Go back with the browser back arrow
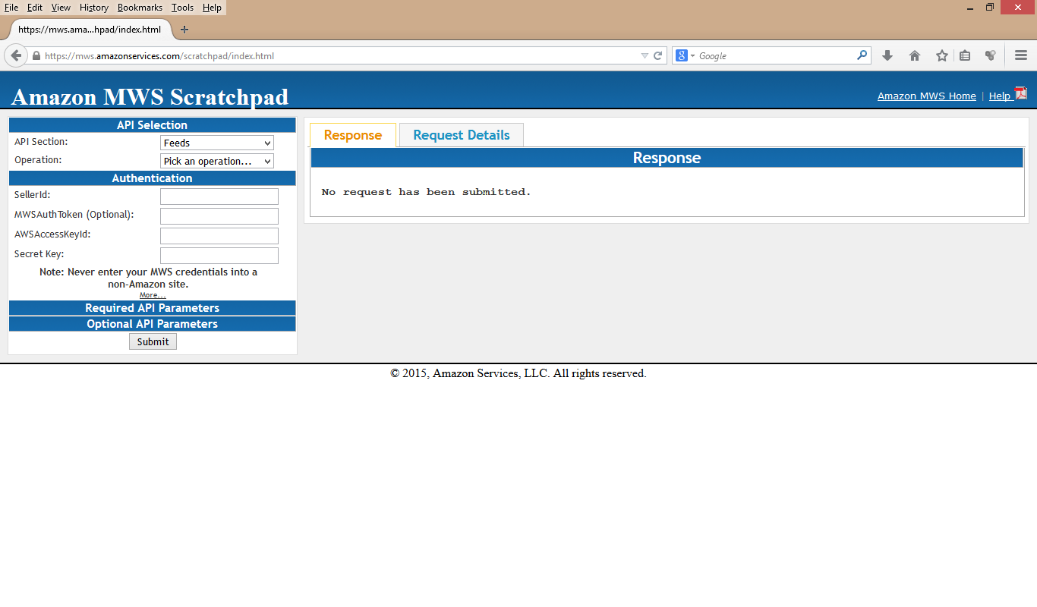 point(16,55)
